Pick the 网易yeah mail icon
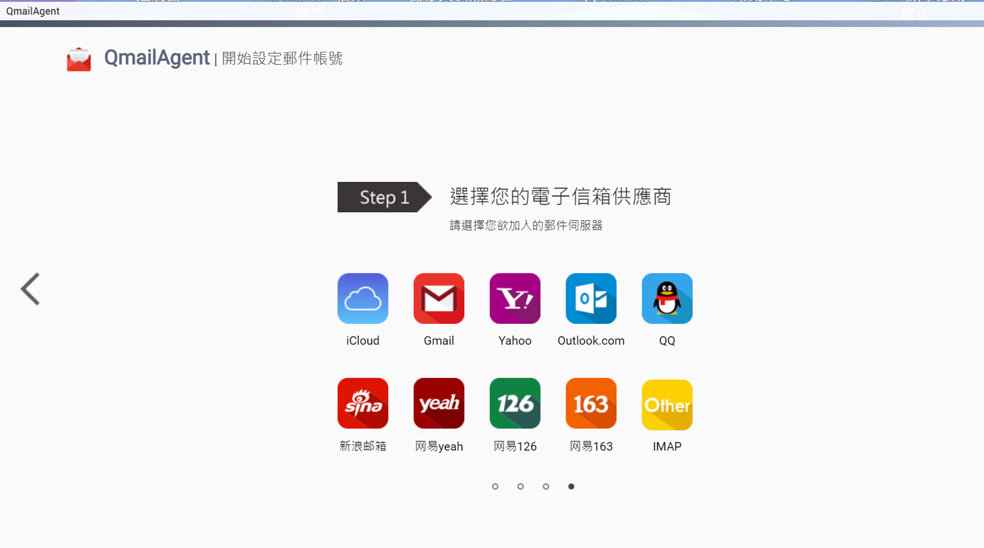Screen dimensions: 984x548 click(439, 404)
